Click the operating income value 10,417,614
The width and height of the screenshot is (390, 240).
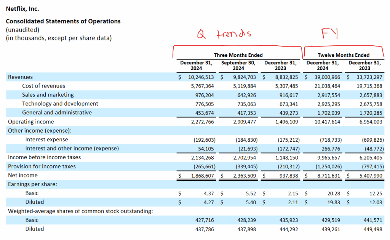pos(327,122)
